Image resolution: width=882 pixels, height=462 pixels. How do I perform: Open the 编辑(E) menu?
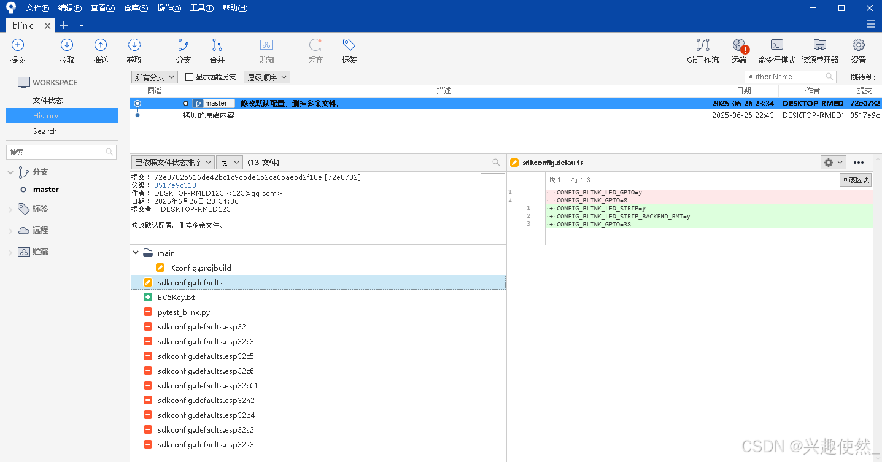pos(70,8)
